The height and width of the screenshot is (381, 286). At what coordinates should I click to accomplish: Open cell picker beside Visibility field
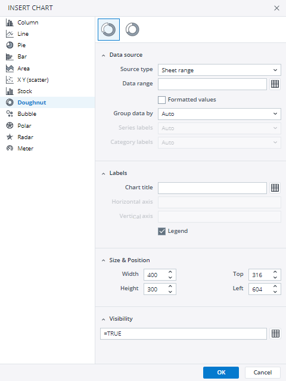click(x=275, y=334)
